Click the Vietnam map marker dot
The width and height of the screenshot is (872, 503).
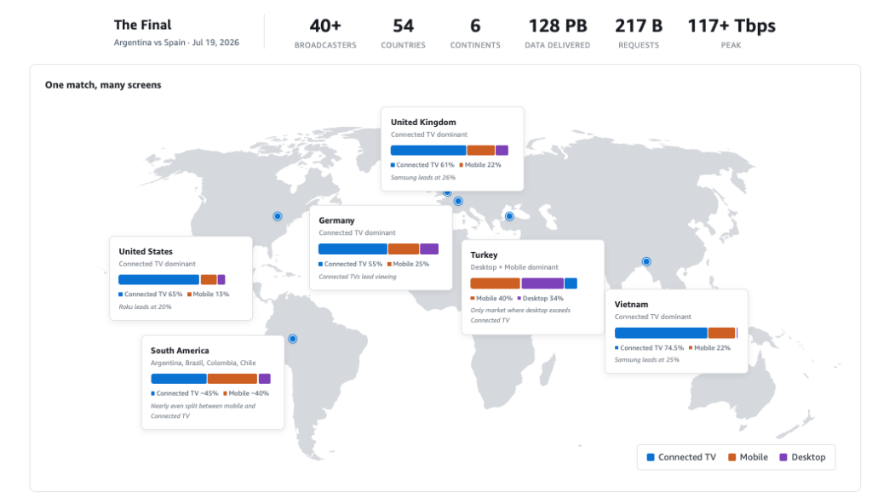point(646,261)
